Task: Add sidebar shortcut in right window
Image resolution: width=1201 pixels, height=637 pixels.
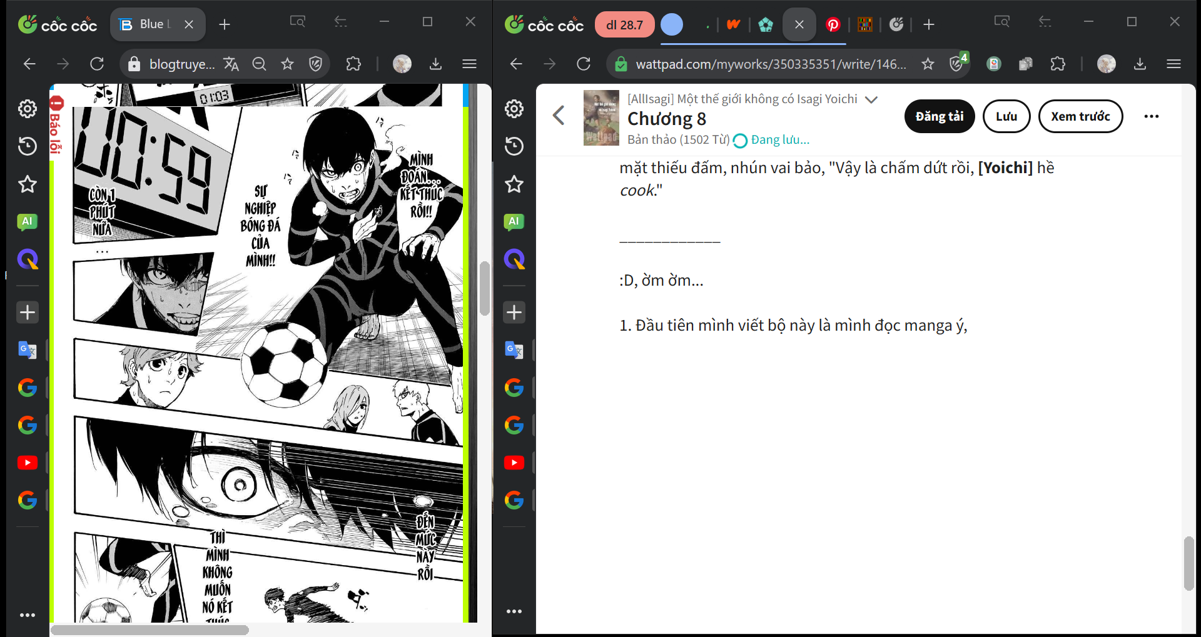Action: click(x=514, y=312)
